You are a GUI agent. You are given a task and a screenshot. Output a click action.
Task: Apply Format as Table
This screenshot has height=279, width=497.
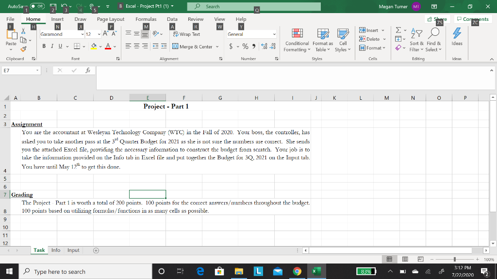pos(322,41)
